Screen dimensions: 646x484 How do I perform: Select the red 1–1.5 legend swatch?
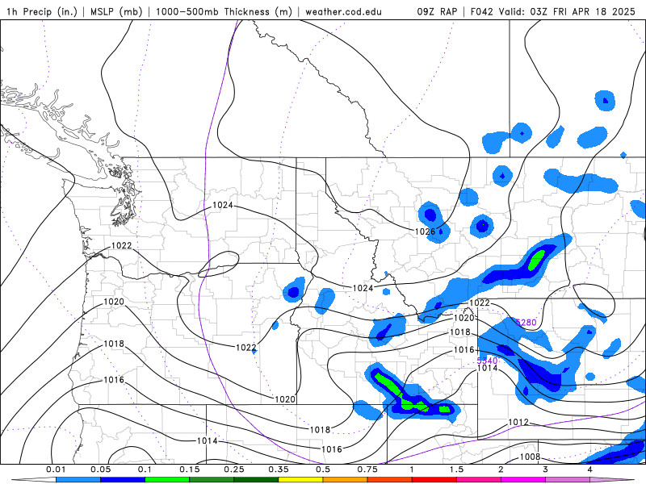(434, 480)
